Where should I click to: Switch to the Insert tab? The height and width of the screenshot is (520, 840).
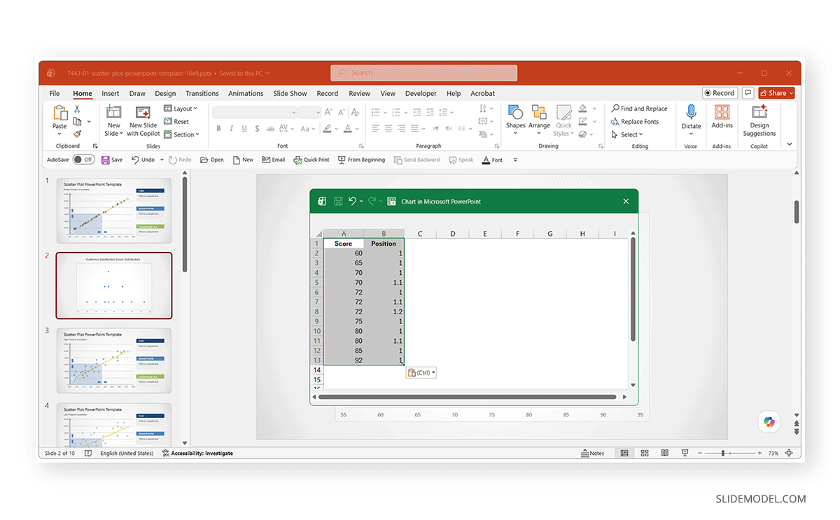[111, 93]
